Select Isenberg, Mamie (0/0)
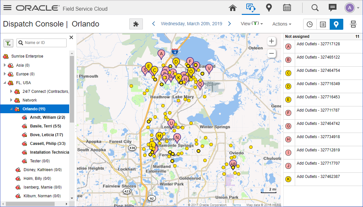The width and height of the screenshot is (363, 207). (43, 187)
